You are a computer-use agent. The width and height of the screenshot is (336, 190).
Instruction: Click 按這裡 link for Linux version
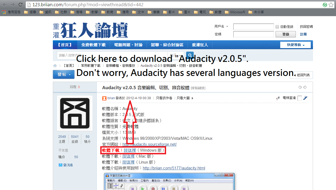[128, 162]
